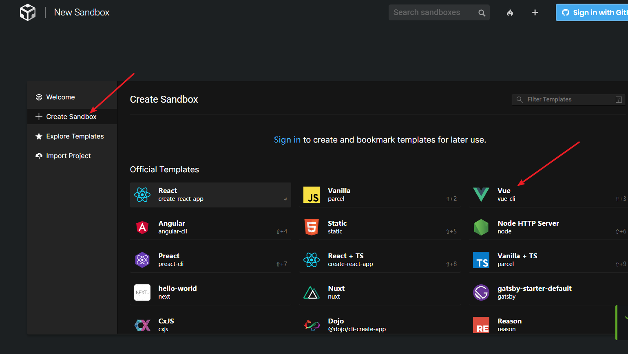This screenshot has width=628, height=354.
Task: Click the CodeSandbox cube logo
Action: click(x=28, y=13)
